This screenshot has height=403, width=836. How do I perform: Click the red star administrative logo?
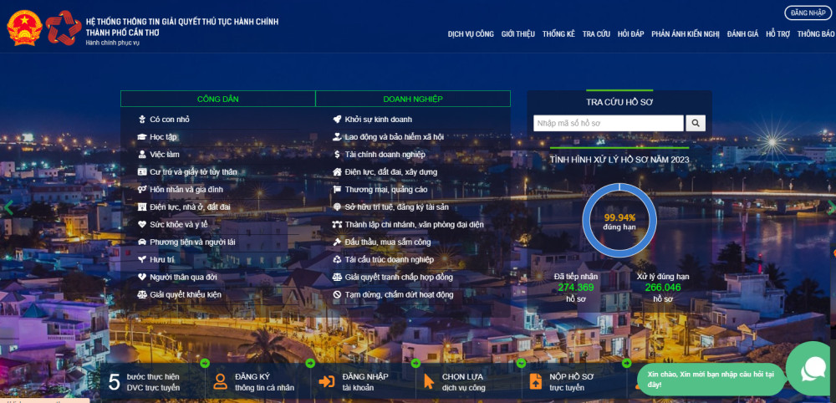pos(64,28)
